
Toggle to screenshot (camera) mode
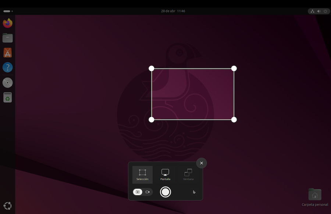(x=138, y=192)
